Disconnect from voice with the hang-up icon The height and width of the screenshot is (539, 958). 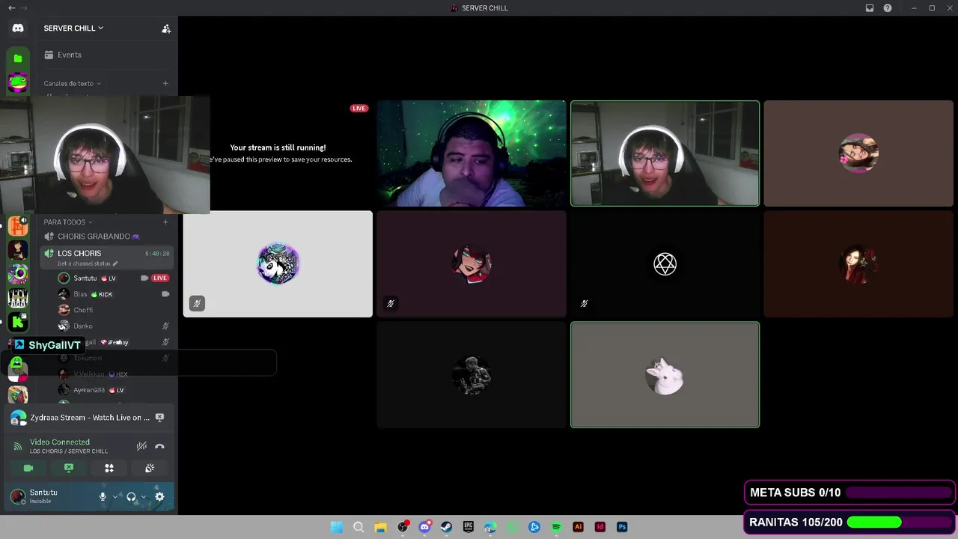pos(159,446)
